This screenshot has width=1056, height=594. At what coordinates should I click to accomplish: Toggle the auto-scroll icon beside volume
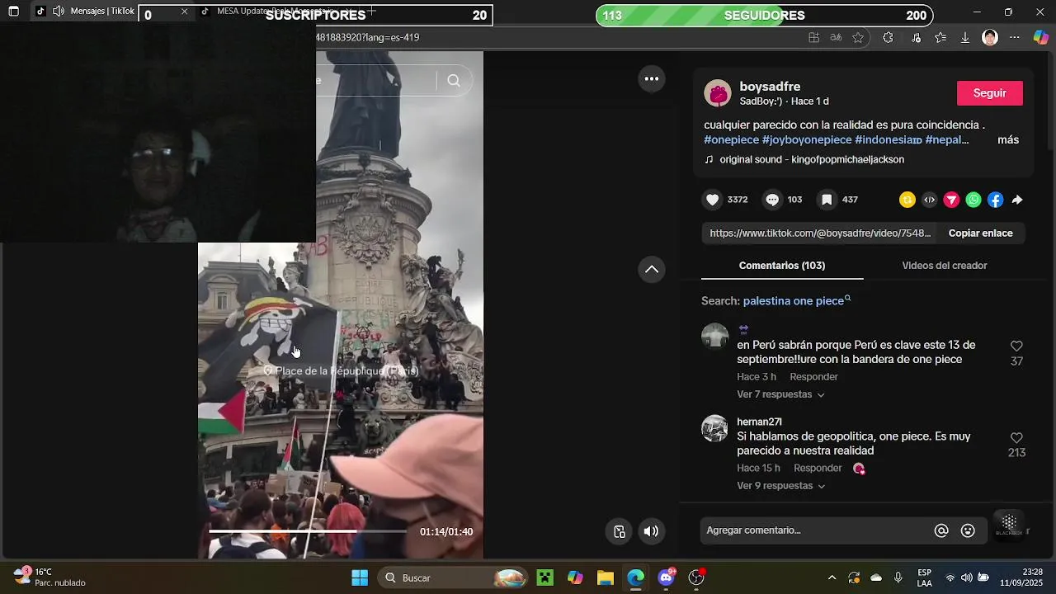[x=620, y=531]
